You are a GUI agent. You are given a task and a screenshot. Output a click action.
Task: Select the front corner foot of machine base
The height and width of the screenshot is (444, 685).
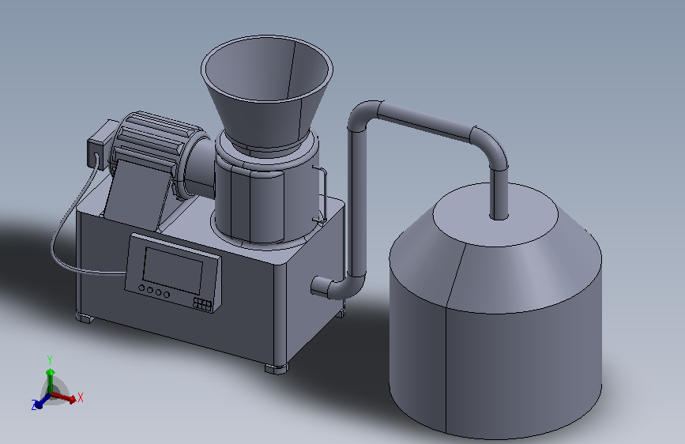pos(277,369)
